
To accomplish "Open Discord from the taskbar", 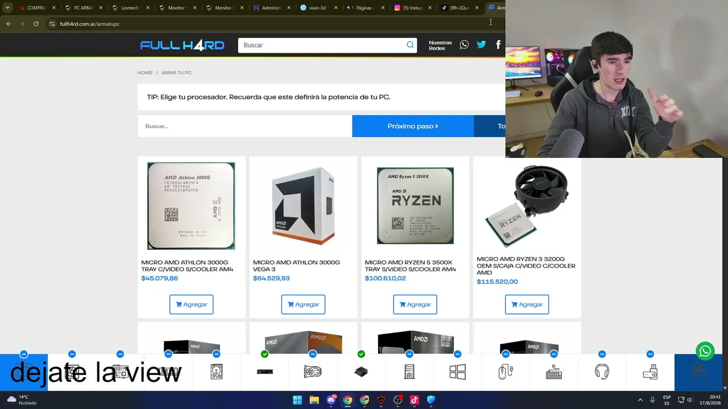I will coord(331,400).
